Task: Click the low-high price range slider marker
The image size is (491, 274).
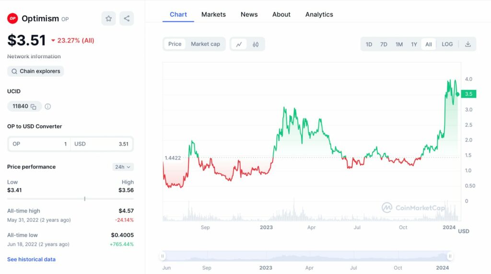Action: click(x=84, y=199)
